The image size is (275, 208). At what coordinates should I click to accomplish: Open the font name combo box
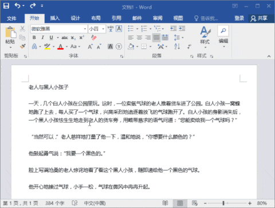tap(59, 29)
